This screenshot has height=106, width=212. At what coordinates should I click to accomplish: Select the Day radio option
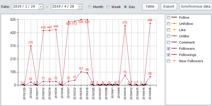pos(125,7)
